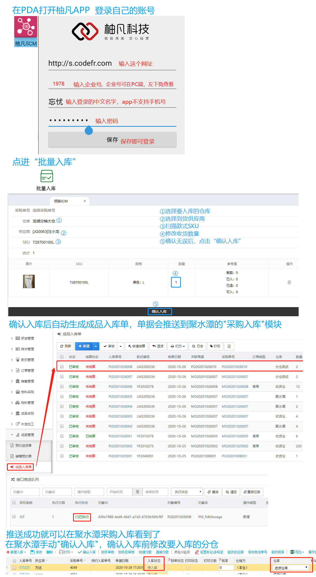Viewport: 316px width, 577px height.
Task: Open the 审核 dropdown arrow
Action: click(x=121, y=346)
